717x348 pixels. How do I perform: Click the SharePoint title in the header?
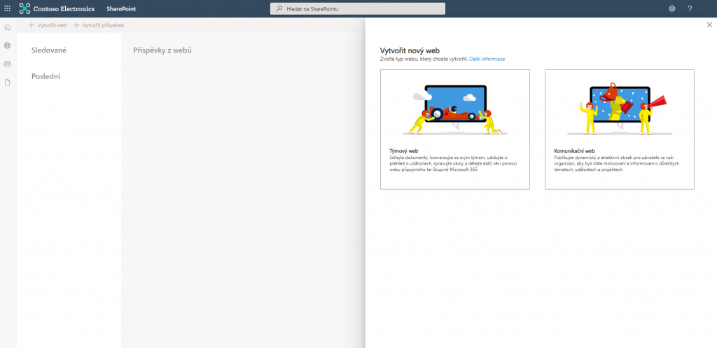[122, 8]
